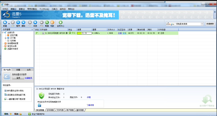Open the Gougou search engine dropdown arrow
Image resolution: width=217 pixels, height=116 pixels.
click(x=202, y=24)
